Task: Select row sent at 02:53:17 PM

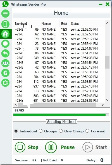Action: click(x=59, y=39)
